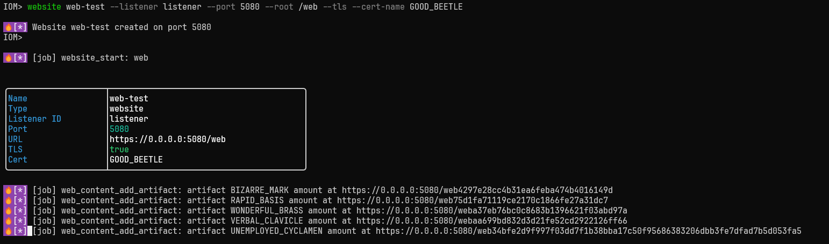Click the fire icon beside "Website web-test created"
The width and height of the screenshot is (829, 244).
[8, 27]
